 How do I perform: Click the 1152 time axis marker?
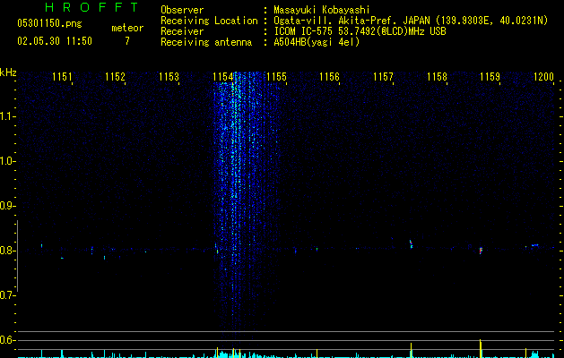pyautogui.click(x=115, y=77)
